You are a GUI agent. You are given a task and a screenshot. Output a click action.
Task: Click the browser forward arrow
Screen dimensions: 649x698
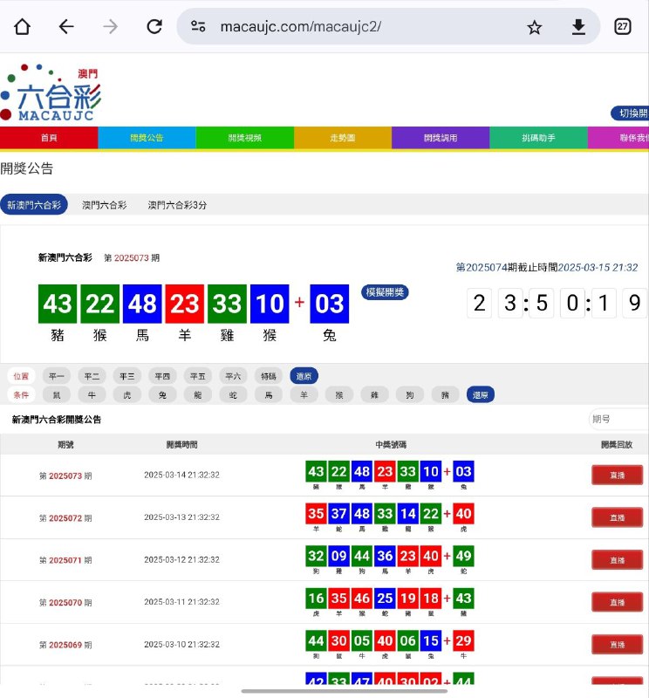click(x=110, y=27)
